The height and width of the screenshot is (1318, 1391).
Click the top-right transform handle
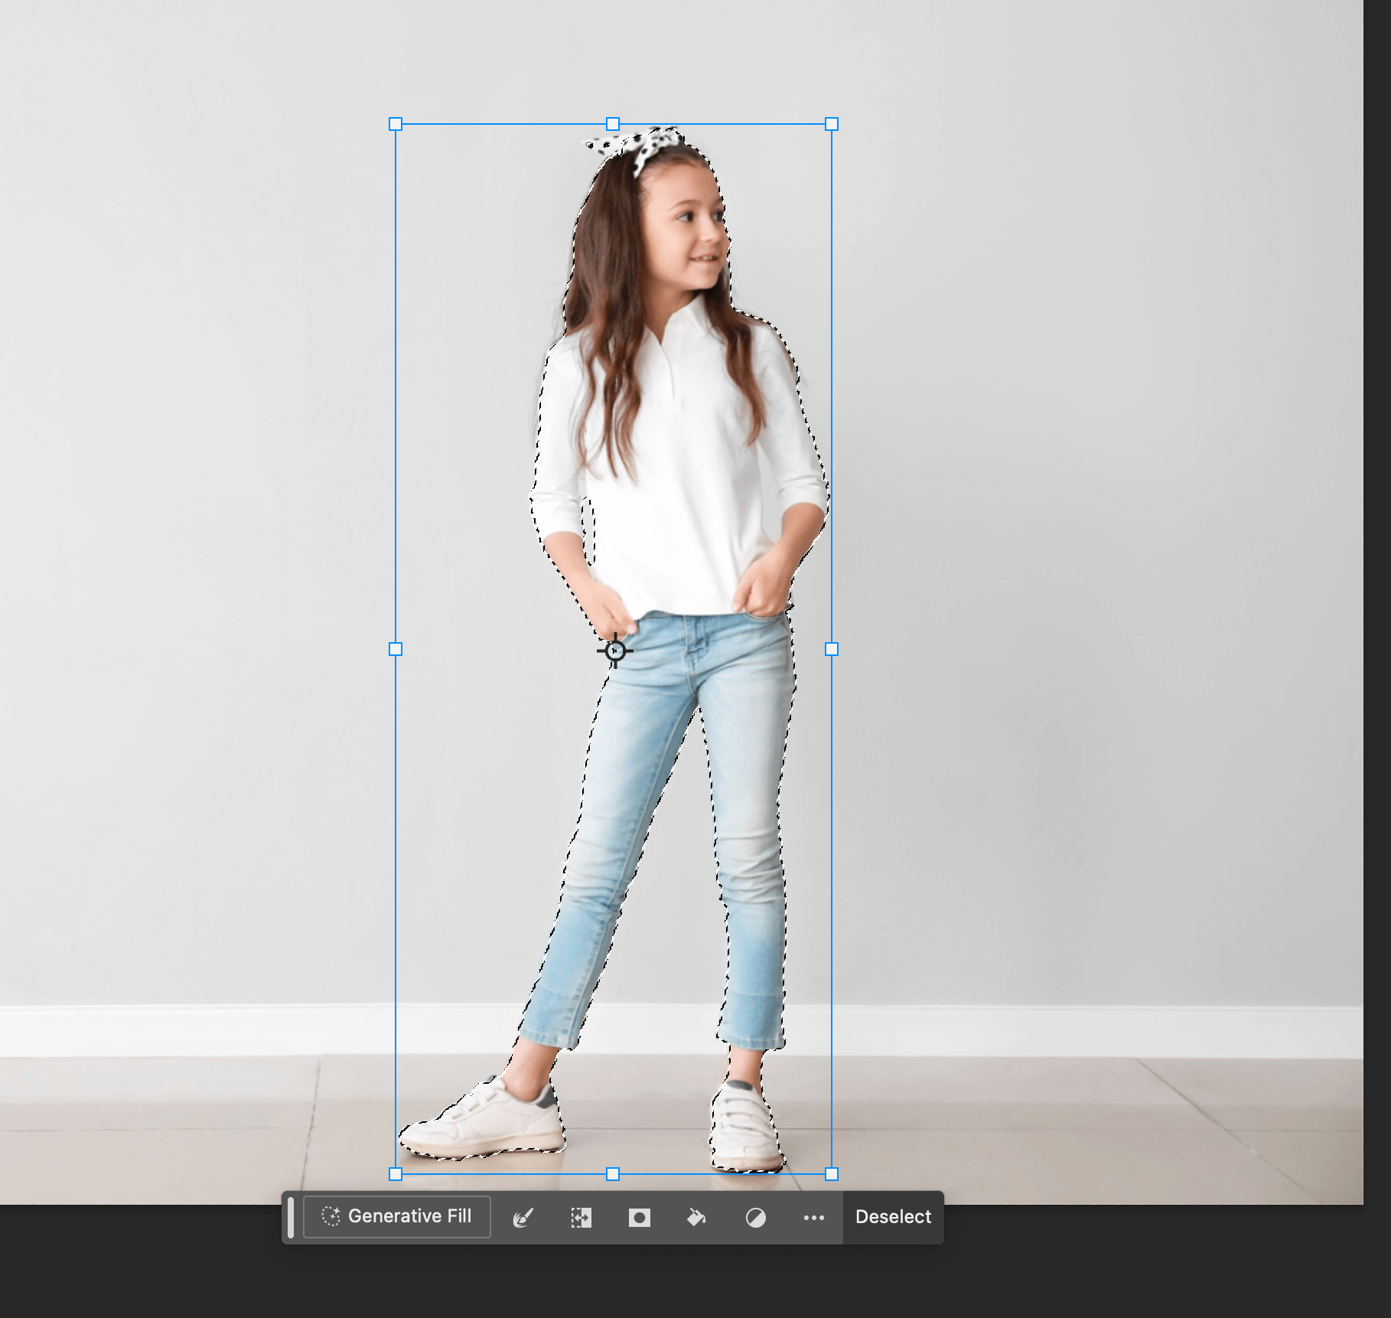[832, 124]
